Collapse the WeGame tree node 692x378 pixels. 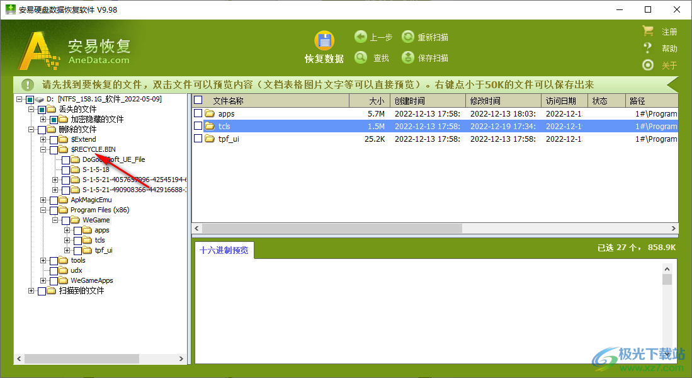[x=55, y=220]
